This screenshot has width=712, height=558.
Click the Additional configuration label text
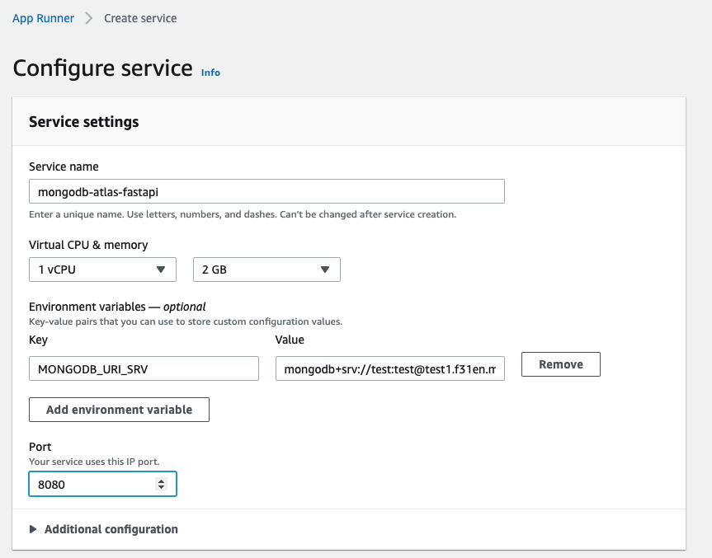[111, 529]
